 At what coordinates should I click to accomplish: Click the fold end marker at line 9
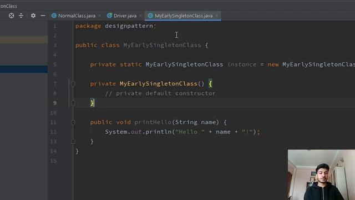[73, 103]
